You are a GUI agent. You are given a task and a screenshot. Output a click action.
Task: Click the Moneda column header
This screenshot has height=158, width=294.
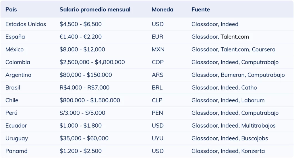pos(163,9)
